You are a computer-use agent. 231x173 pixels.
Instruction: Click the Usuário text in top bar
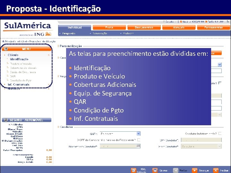pyautogui.click(x=193, y=22)
